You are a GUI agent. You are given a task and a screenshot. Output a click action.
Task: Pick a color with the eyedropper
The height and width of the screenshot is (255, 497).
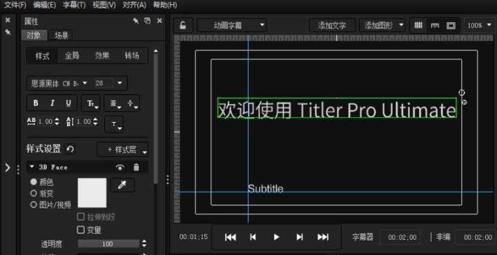click(x=122, y=185)
